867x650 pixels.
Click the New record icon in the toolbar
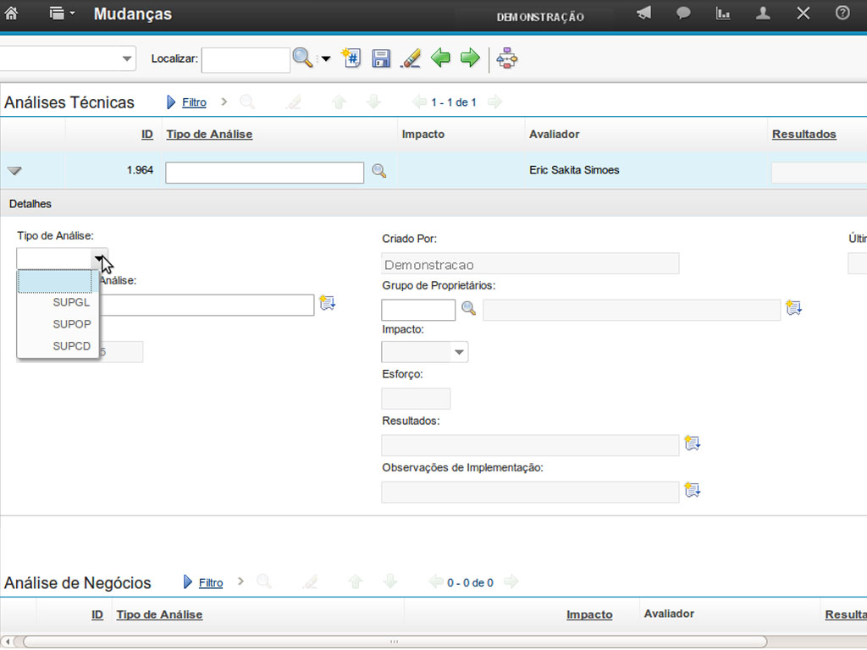[351, 58]
